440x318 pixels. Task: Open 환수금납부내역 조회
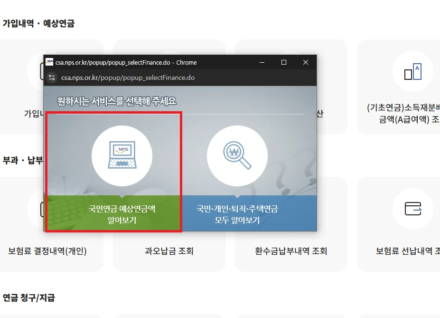point(290,251)
